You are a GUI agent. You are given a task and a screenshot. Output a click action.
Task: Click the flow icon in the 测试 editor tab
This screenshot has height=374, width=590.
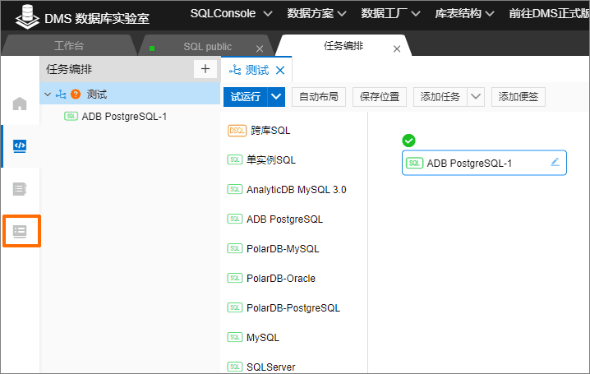(235, 70)
